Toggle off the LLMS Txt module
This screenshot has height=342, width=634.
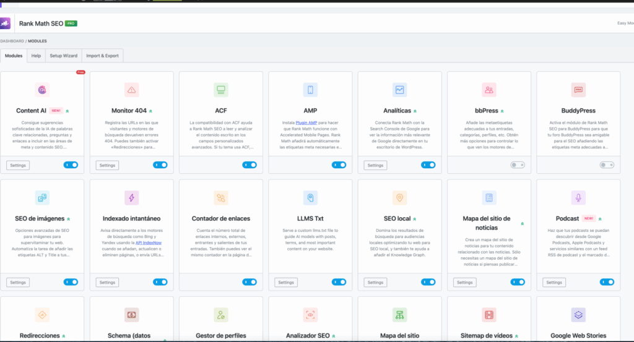[339, 282]
